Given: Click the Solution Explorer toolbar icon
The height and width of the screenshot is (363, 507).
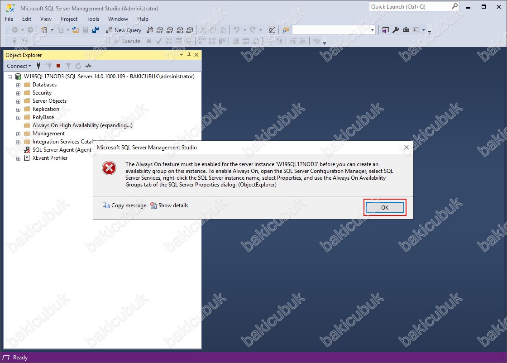Looking at the screenshot, I should tap(385, 30).
